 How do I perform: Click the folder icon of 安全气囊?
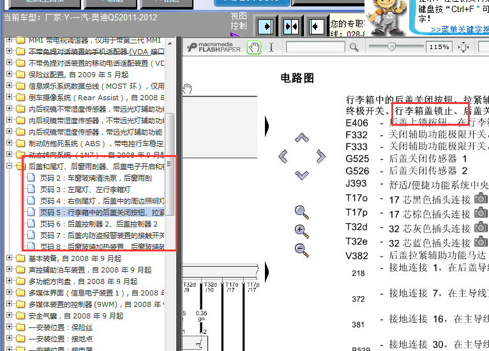point(20,316)
